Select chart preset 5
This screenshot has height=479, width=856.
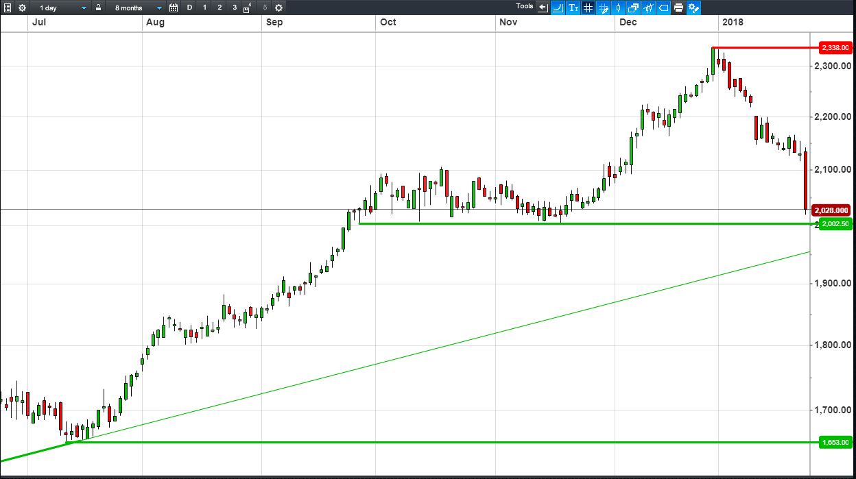click(265, 8)
